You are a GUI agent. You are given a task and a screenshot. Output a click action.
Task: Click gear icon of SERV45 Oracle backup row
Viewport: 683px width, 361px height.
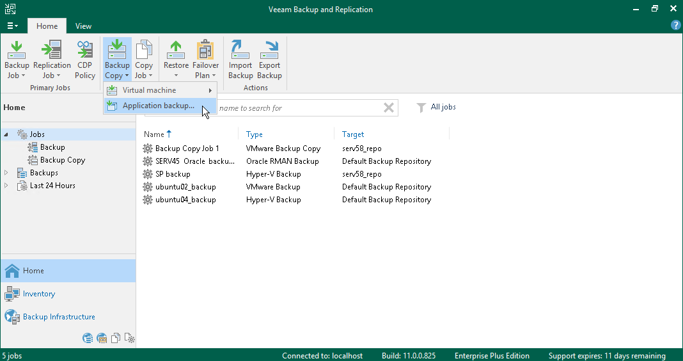[148, 161]
